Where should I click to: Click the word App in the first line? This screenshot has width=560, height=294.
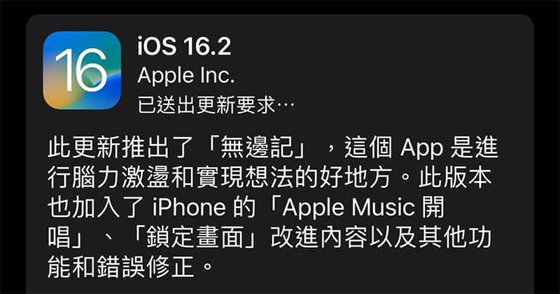pos(422,148)
